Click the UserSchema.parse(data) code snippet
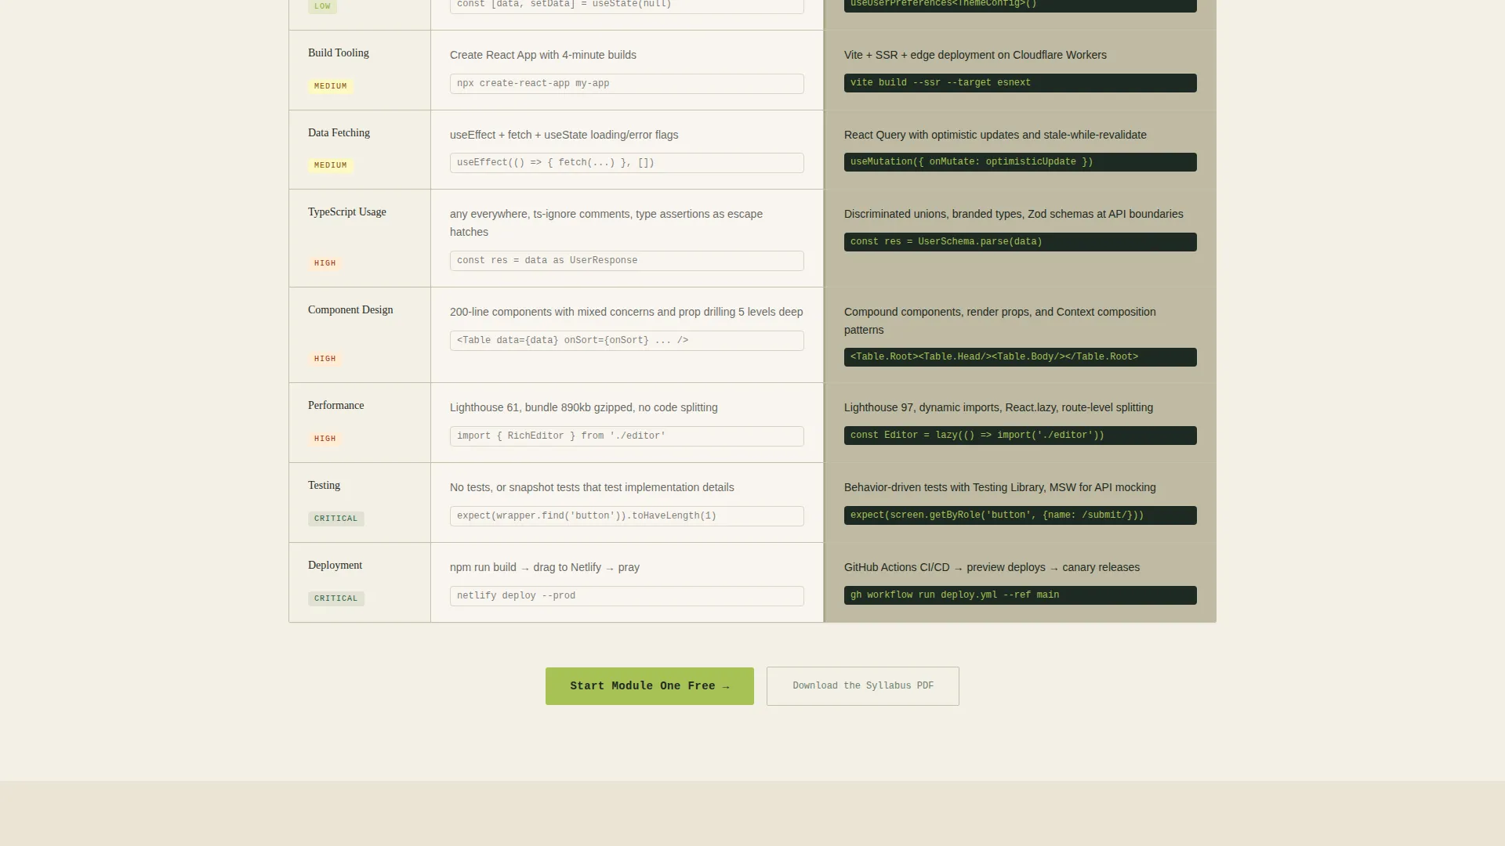Viewport: 1505px width, 846px height. click(1020, 242)
